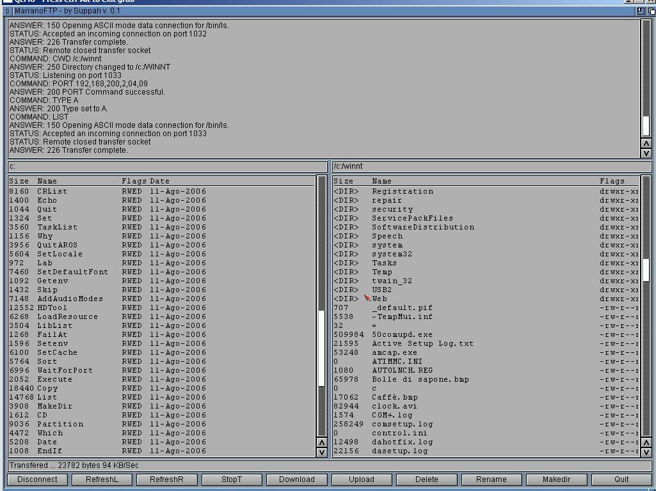
Task: Select remote file clock.avi
Action: click(486, 406)
